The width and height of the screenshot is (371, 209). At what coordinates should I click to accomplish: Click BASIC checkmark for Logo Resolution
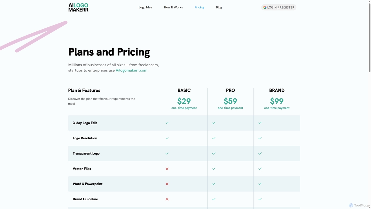(167, 138)
